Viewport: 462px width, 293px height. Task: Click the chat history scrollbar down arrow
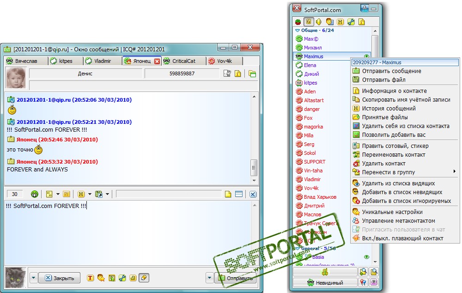(x=254, y=180)
